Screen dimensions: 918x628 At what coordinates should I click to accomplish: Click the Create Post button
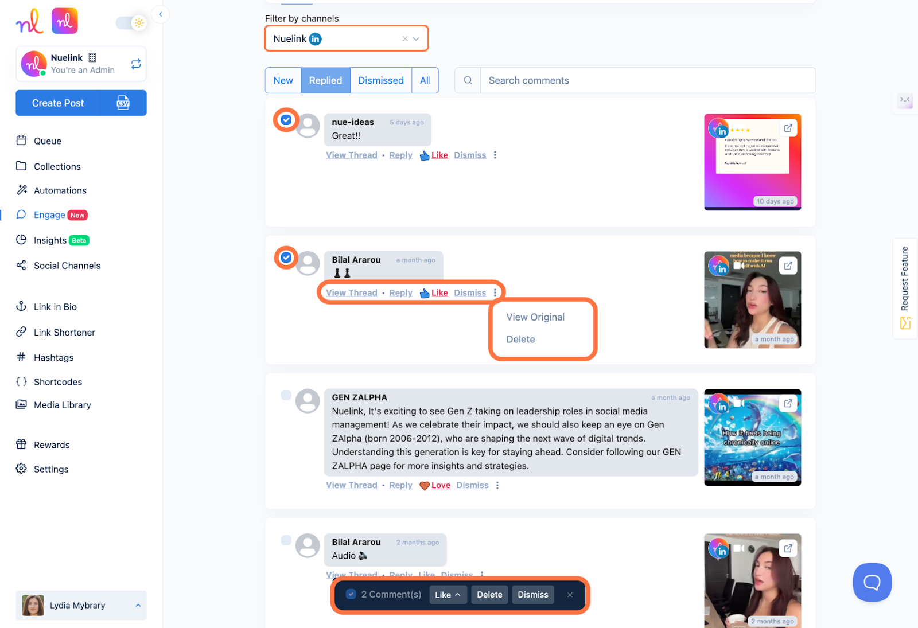click(58, 103)
